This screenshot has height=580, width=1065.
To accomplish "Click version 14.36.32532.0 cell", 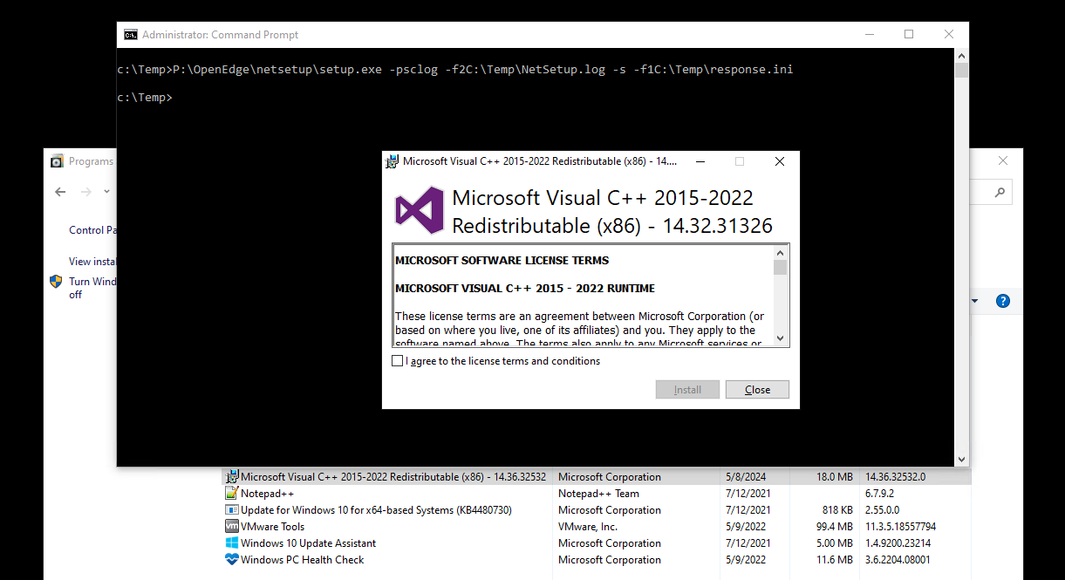I will click(895, 477).
